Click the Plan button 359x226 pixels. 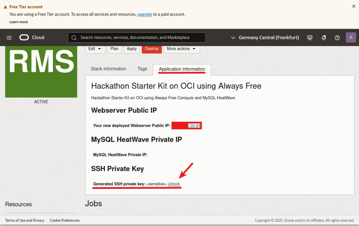click(x=115, y=49)
